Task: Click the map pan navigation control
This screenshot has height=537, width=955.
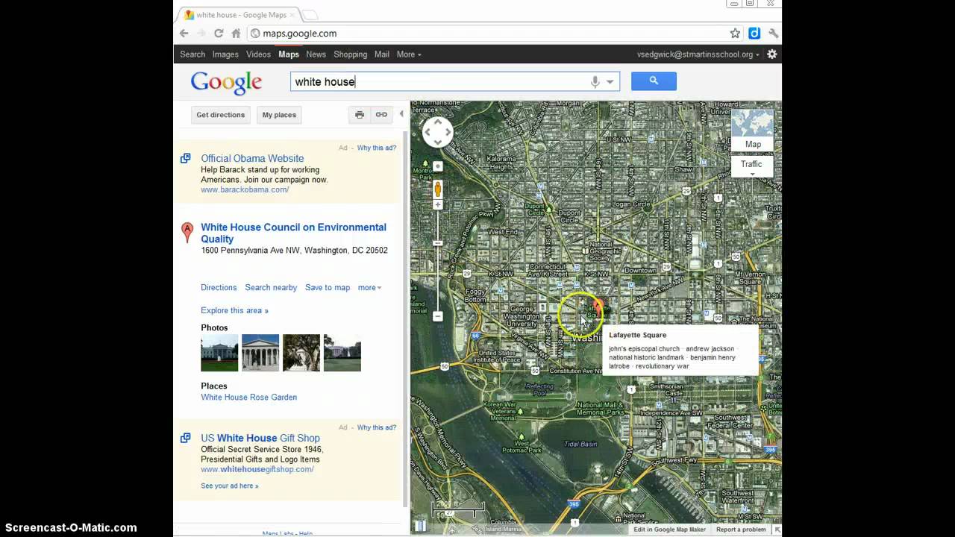Action: (437, 132)
